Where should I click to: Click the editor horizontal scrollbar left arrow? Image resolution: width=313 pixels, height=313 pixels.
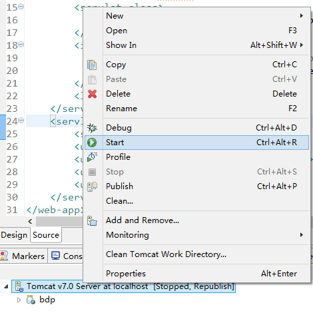[30, 221]
